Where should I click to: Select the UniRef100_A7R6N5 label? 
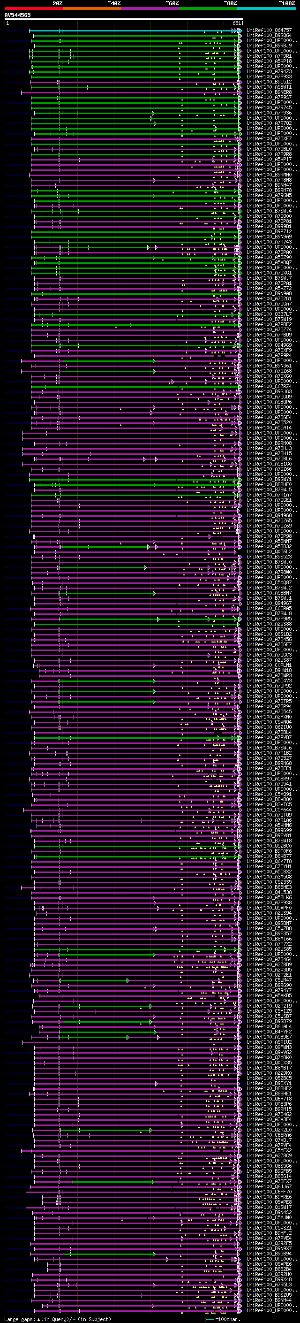269,195
